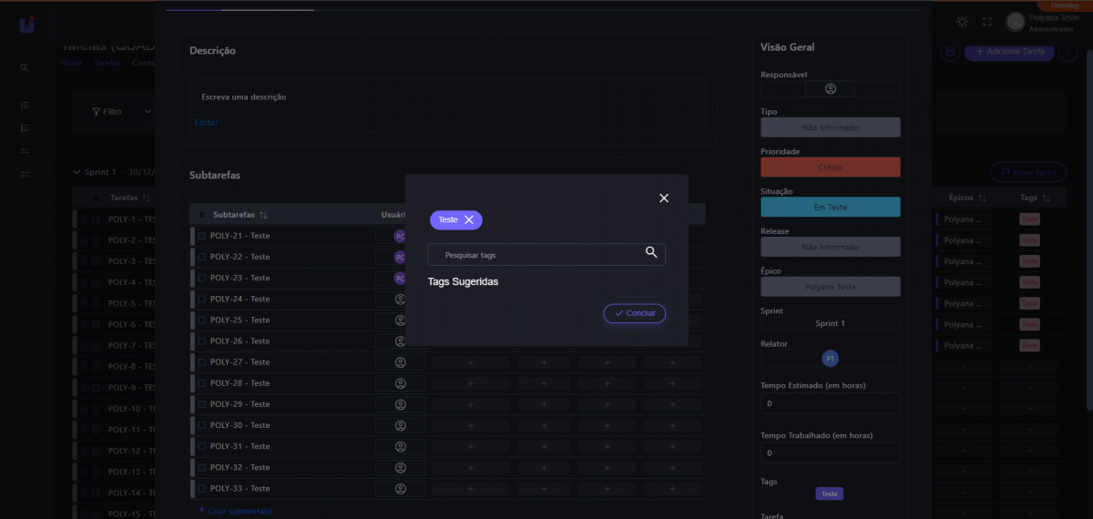The height and width of the screenshot is (519, 1093).
Task: Open the search icon in left sidebar
Action: [25, 67]
